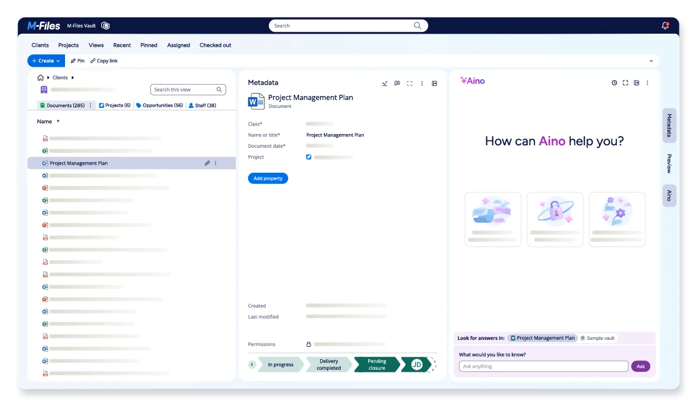Open comments in the Metadata panel
The width and height of the screenshot is (697, 406).
[x=397, y=83]
